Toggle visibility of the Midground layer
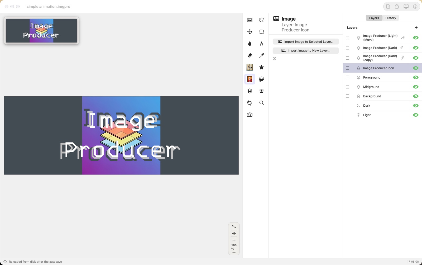This screenshot has width=422, height=265. pos(416,87)
